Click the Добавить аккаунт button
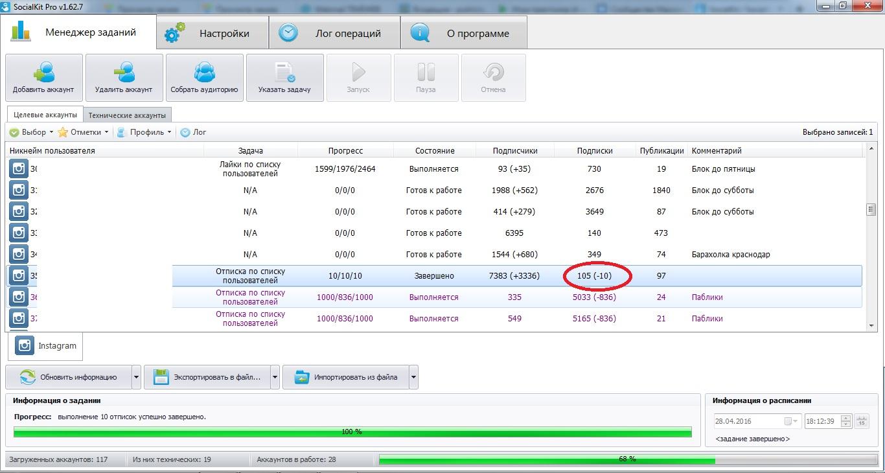 click(44, 78)
